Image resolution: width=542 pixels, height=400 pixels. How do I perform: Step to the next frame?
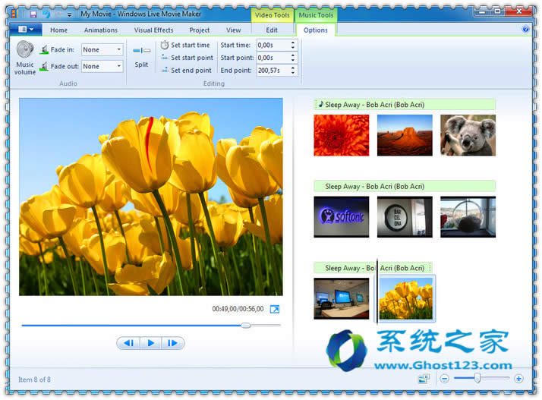coord(173,343)
